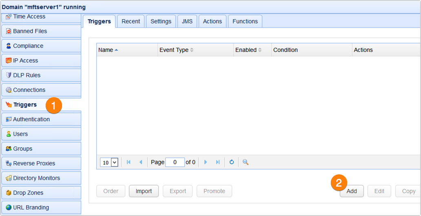Open DLP Rules label in sidebar
Viewport: 421px width, 216px height.
click(x=27, y=75)
